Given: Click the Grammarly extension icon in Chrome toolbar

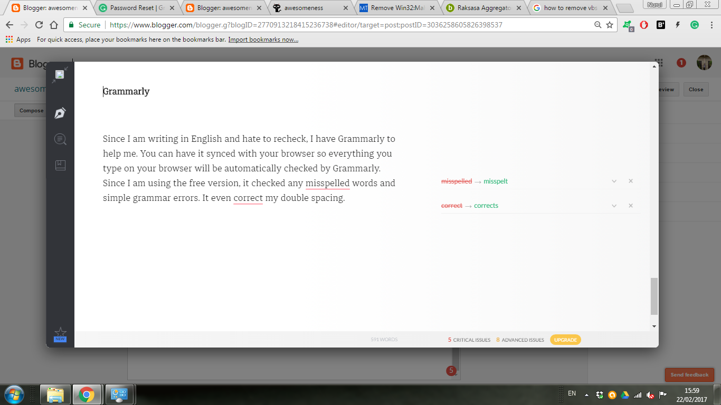Looking at the screenshot, I should [695, 25].
